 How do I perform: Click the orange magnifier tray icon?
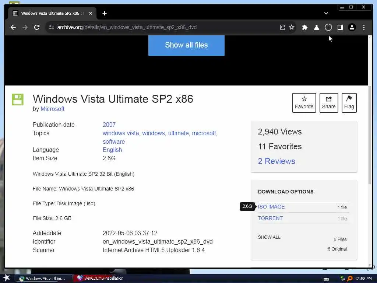pos(350,279)
